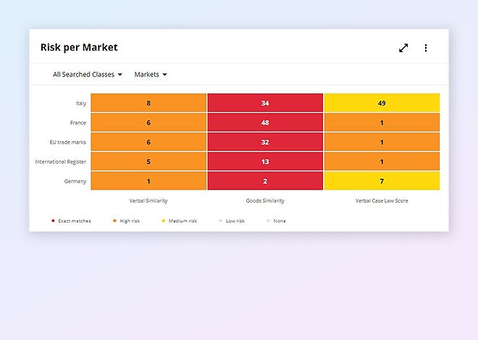Click Germany Verbal Case Law cell 7
478x340 pixels.
click(x=382, y=181)
